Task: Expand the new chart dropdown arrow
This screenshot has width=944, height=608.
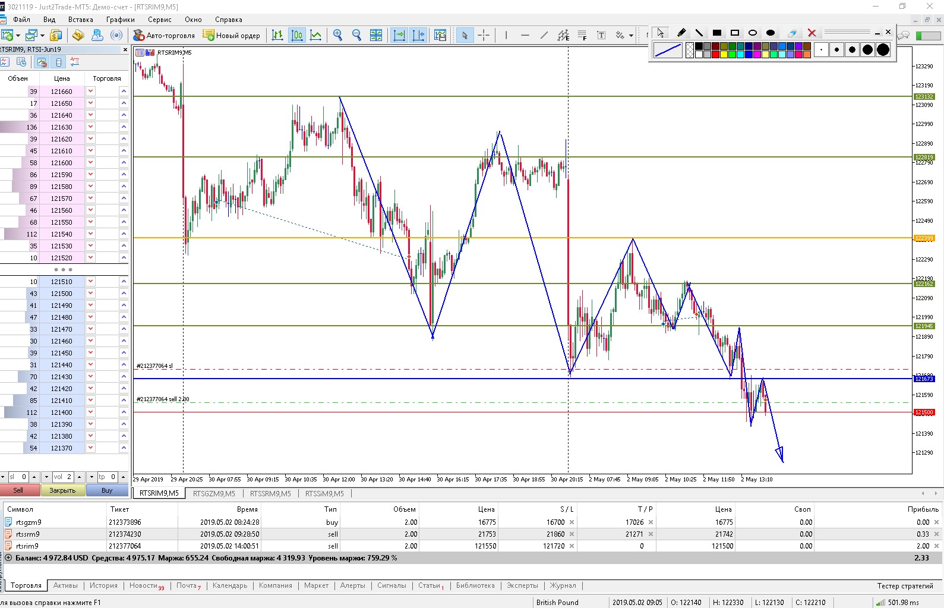Action: coord(18,36)
